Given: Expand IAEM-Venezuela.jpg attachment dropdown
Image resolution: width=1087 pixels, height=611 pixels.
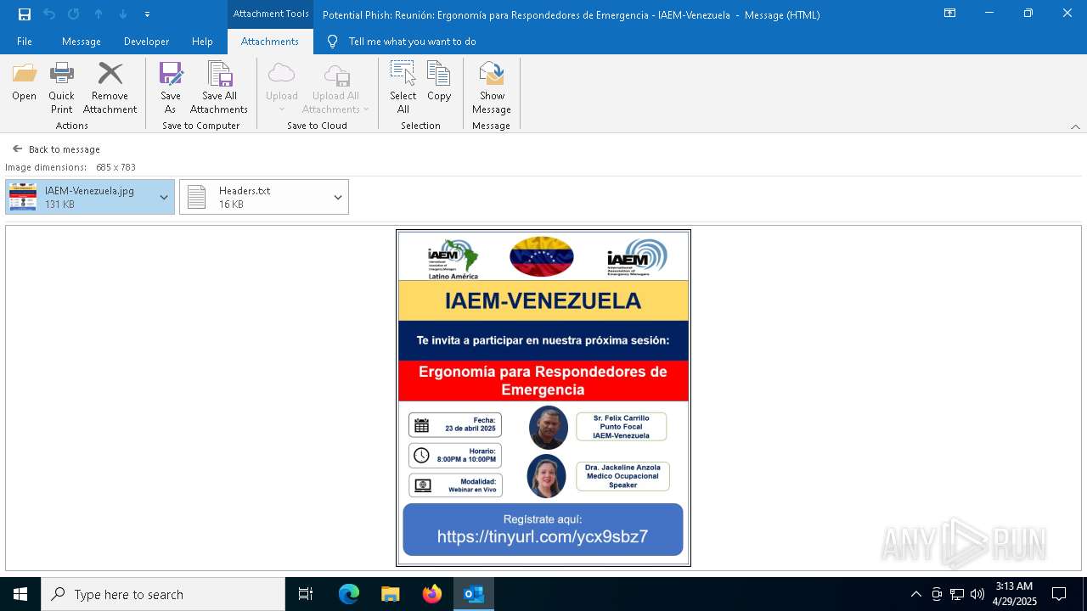Looking at the screenshot, I should click(x=164, y=197).
